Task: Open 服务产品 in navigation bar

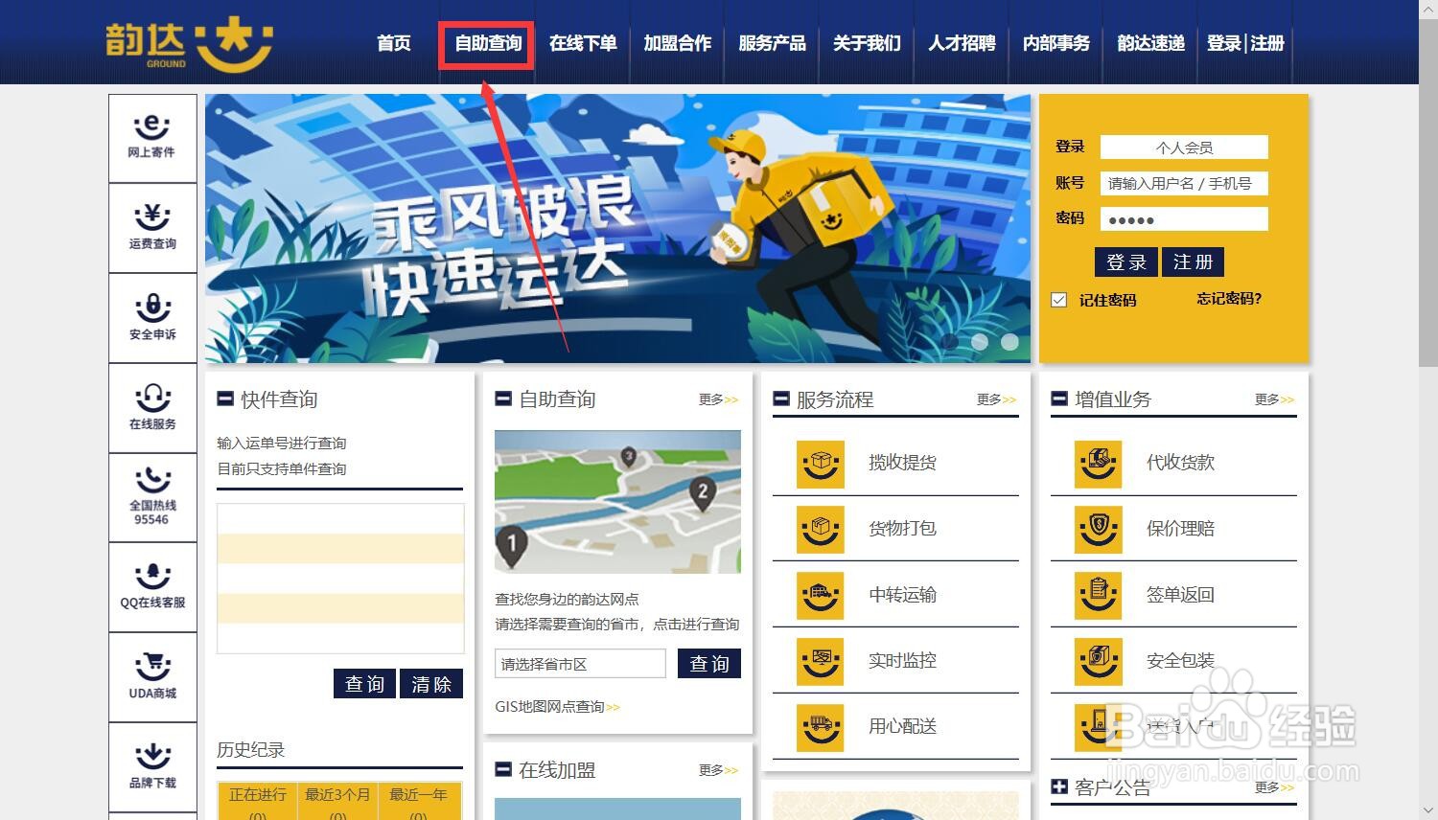Action: (x=772, y=43)
